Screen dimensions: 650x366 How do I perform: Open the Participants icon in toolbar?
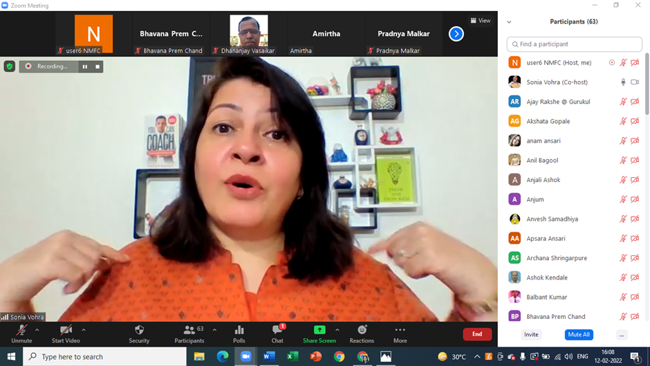pyautogui.click(x=189, y=331)
